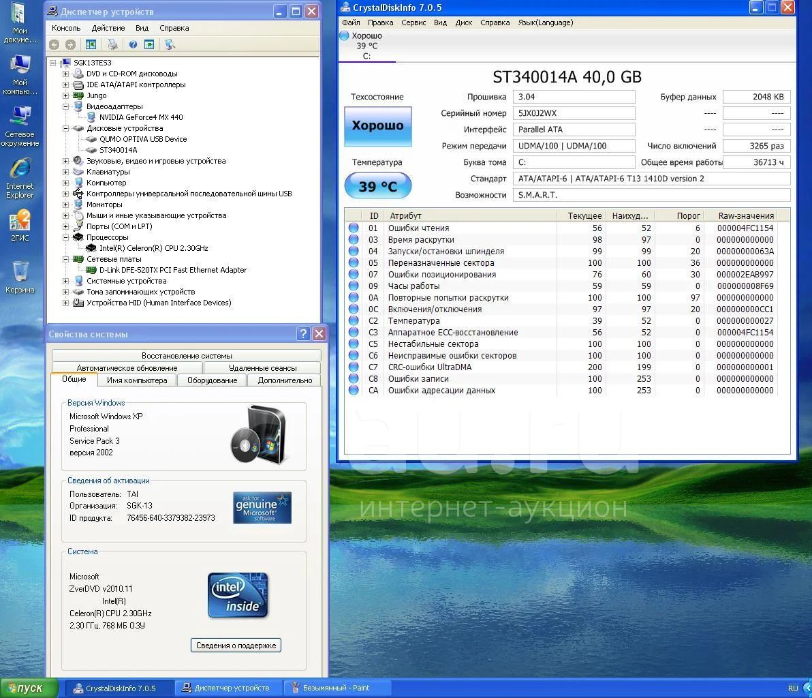Click the Print icon in Device Manager toolbar
The height and width of the screenshot is (698, 812).
(x=112, y=44)
